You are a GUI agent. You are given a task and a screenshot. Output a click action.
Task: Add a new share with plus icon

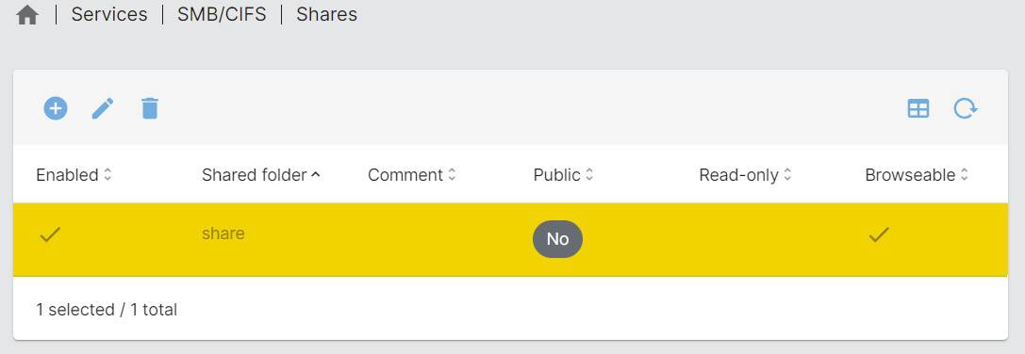(56, 107)
